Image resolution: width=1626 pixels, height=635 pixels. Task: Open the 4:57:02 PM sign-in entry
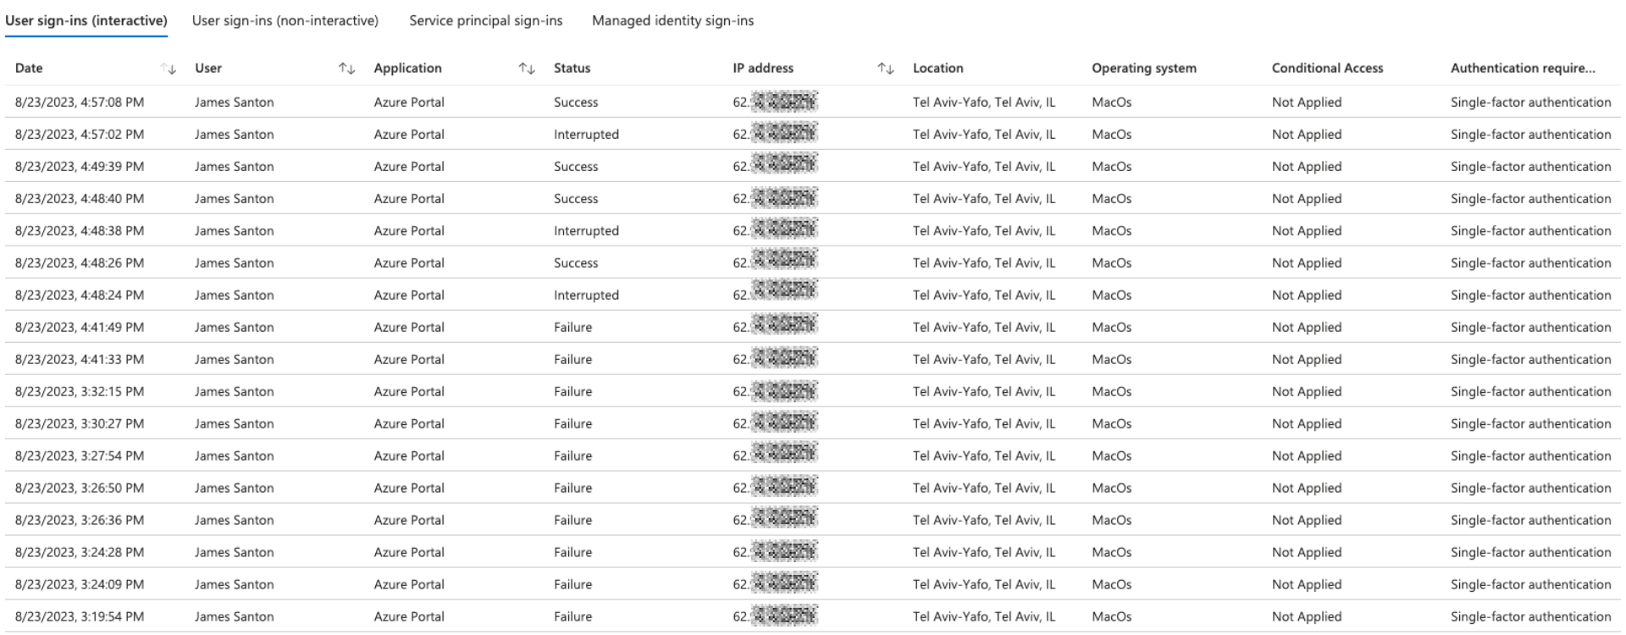(x=813, y=134)
